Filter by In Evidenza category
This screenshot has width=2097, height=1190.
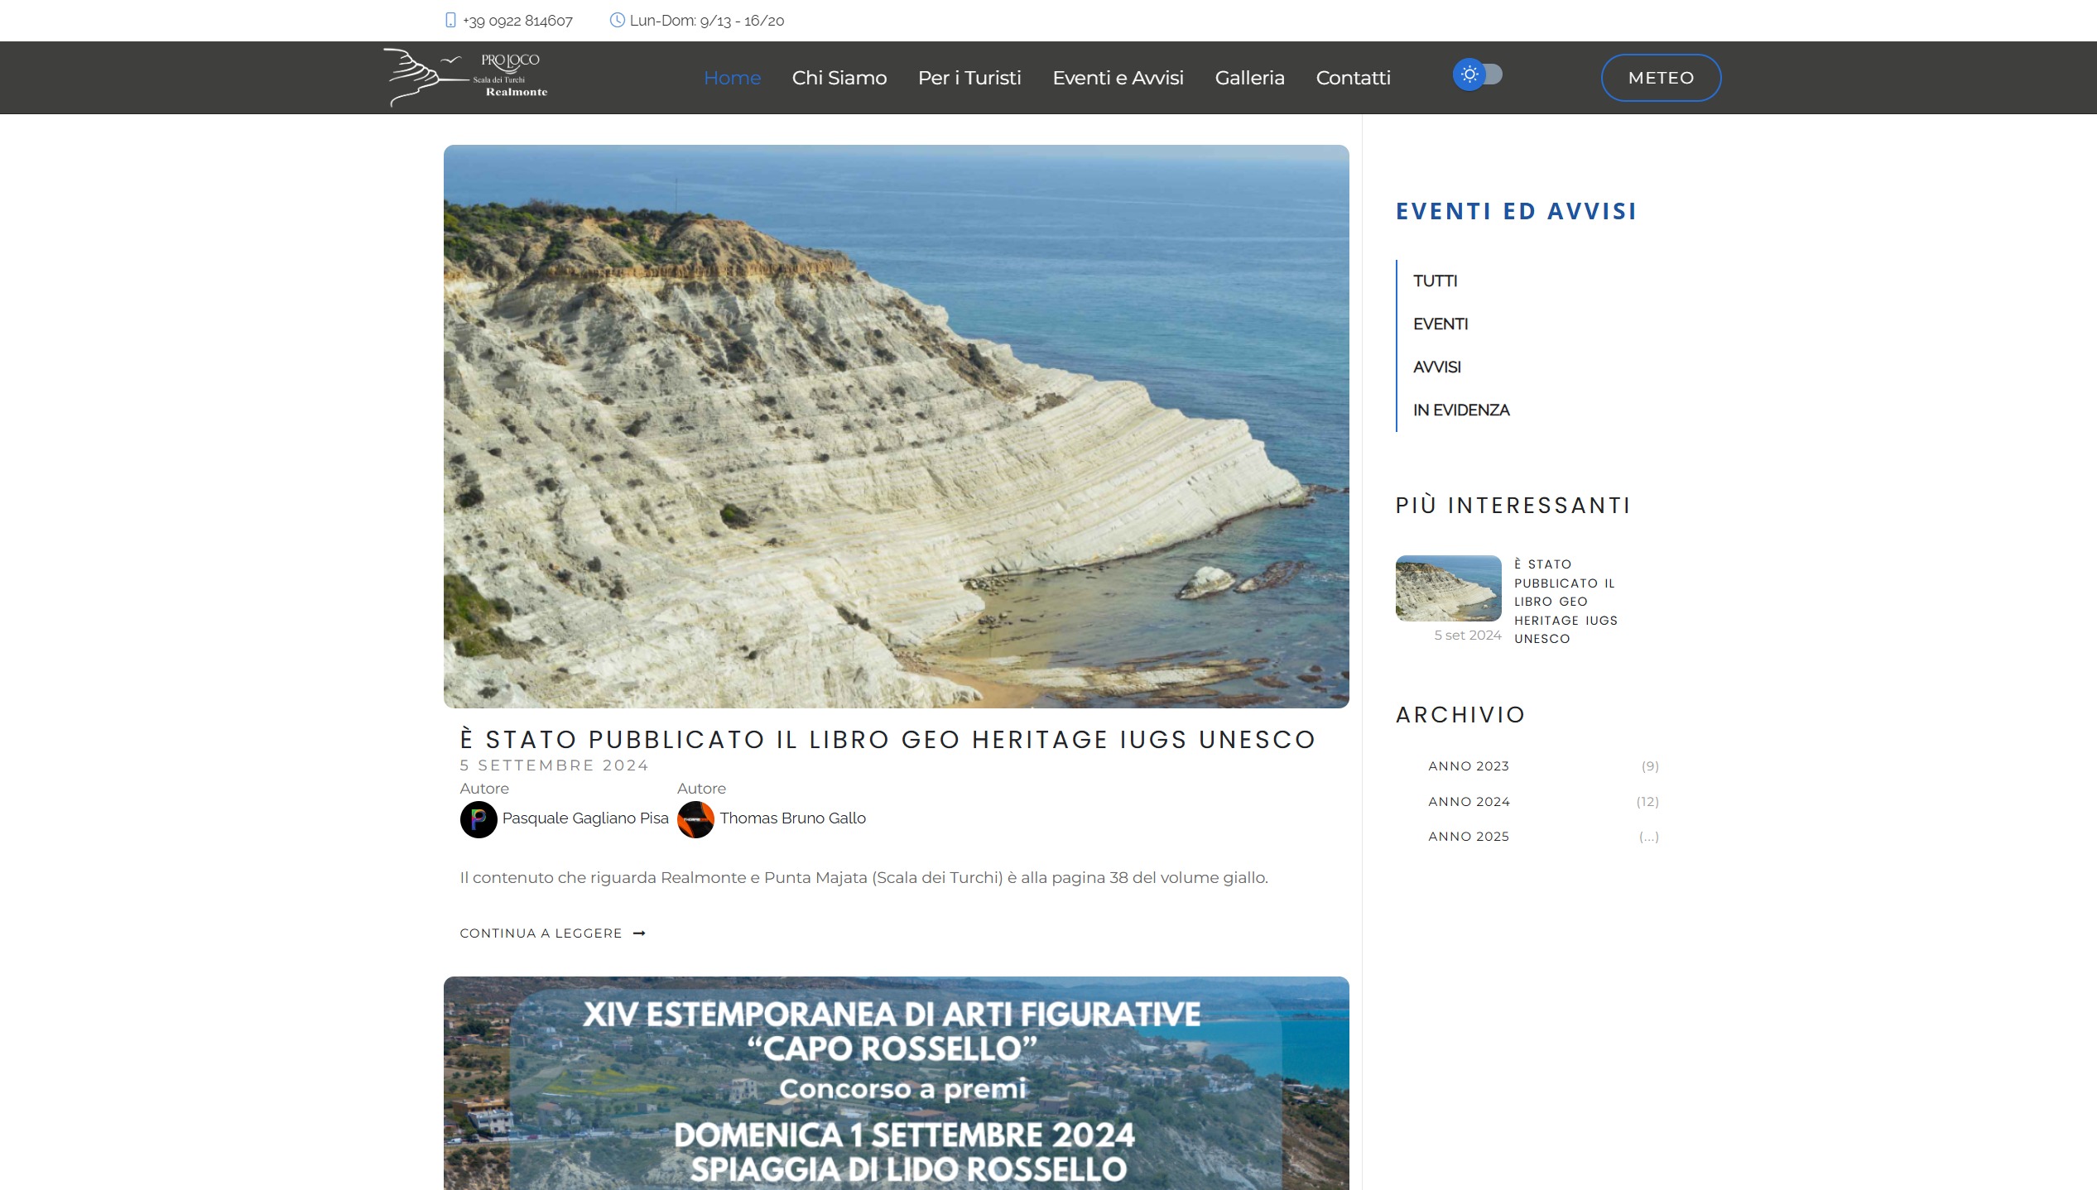pyautogui.click(x=1460, y=410)
